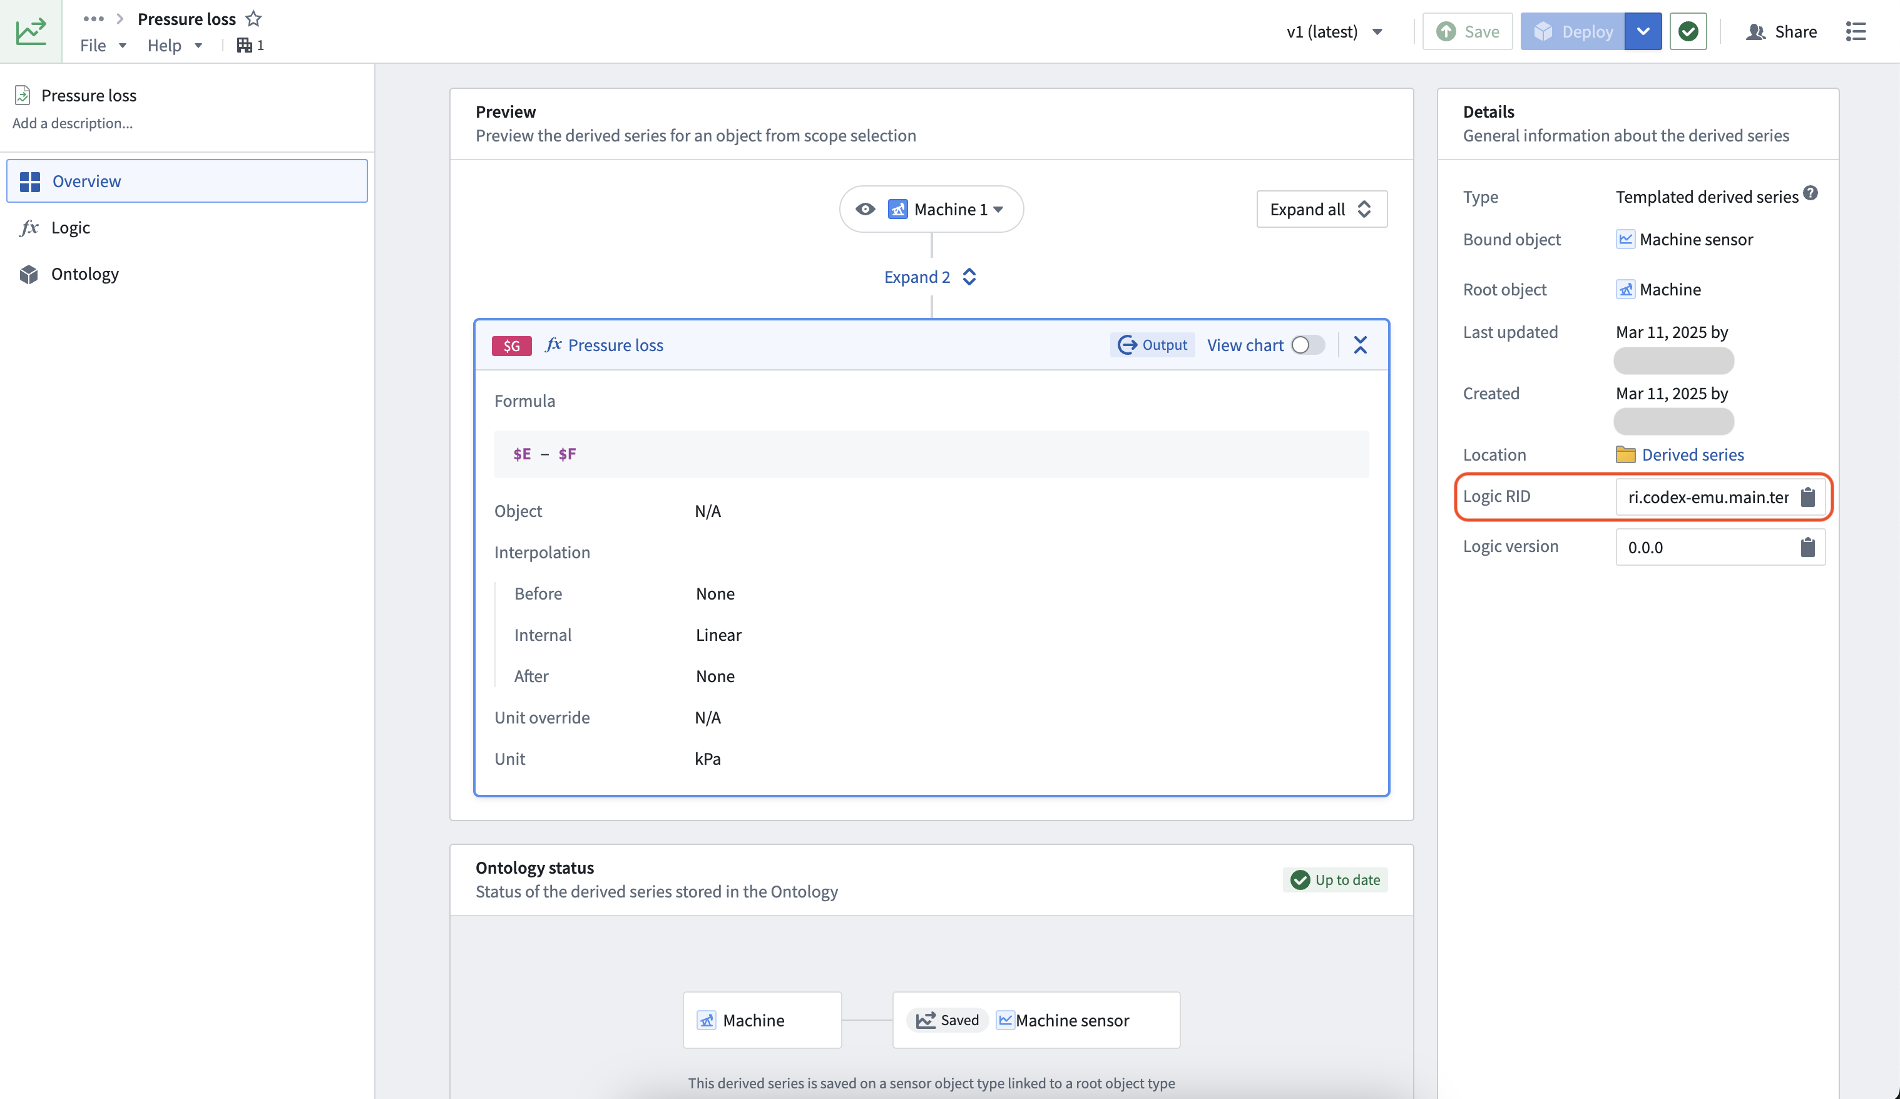The height and width of the screenshot is (1099, 1900).
Task: Toggle the eye visibility icon for Machine 1
Action: [865, 209]
